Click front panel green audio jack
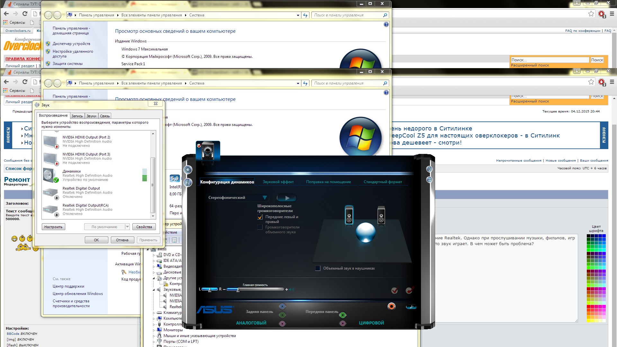This screenshot has width=617, height=347. coord(343,315)
